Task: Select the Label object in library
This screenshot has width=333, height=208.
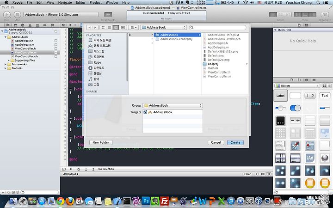Action: [x=280, y=96]
